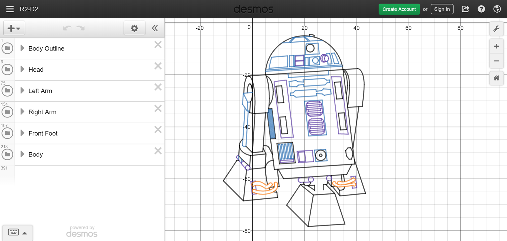
Task: Toggle the Front Foot folder visibility
Action: click(x=7, y=133)
